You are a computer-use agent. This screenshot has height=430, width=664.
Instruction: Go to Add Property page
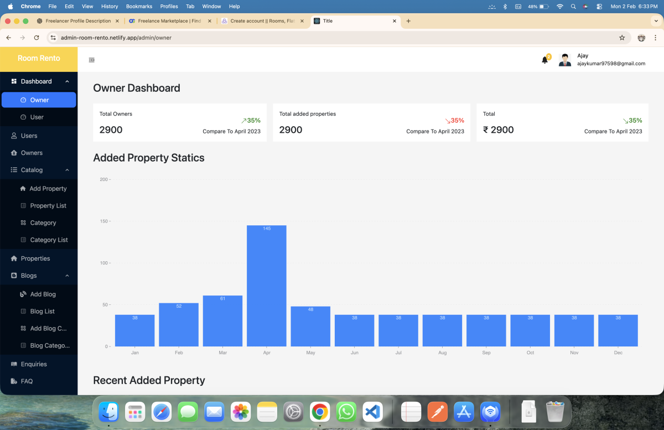pyautogui.click(x=48, y=189)
